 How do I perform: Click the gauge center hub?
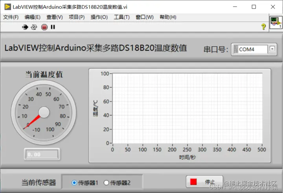click(44, 112)
